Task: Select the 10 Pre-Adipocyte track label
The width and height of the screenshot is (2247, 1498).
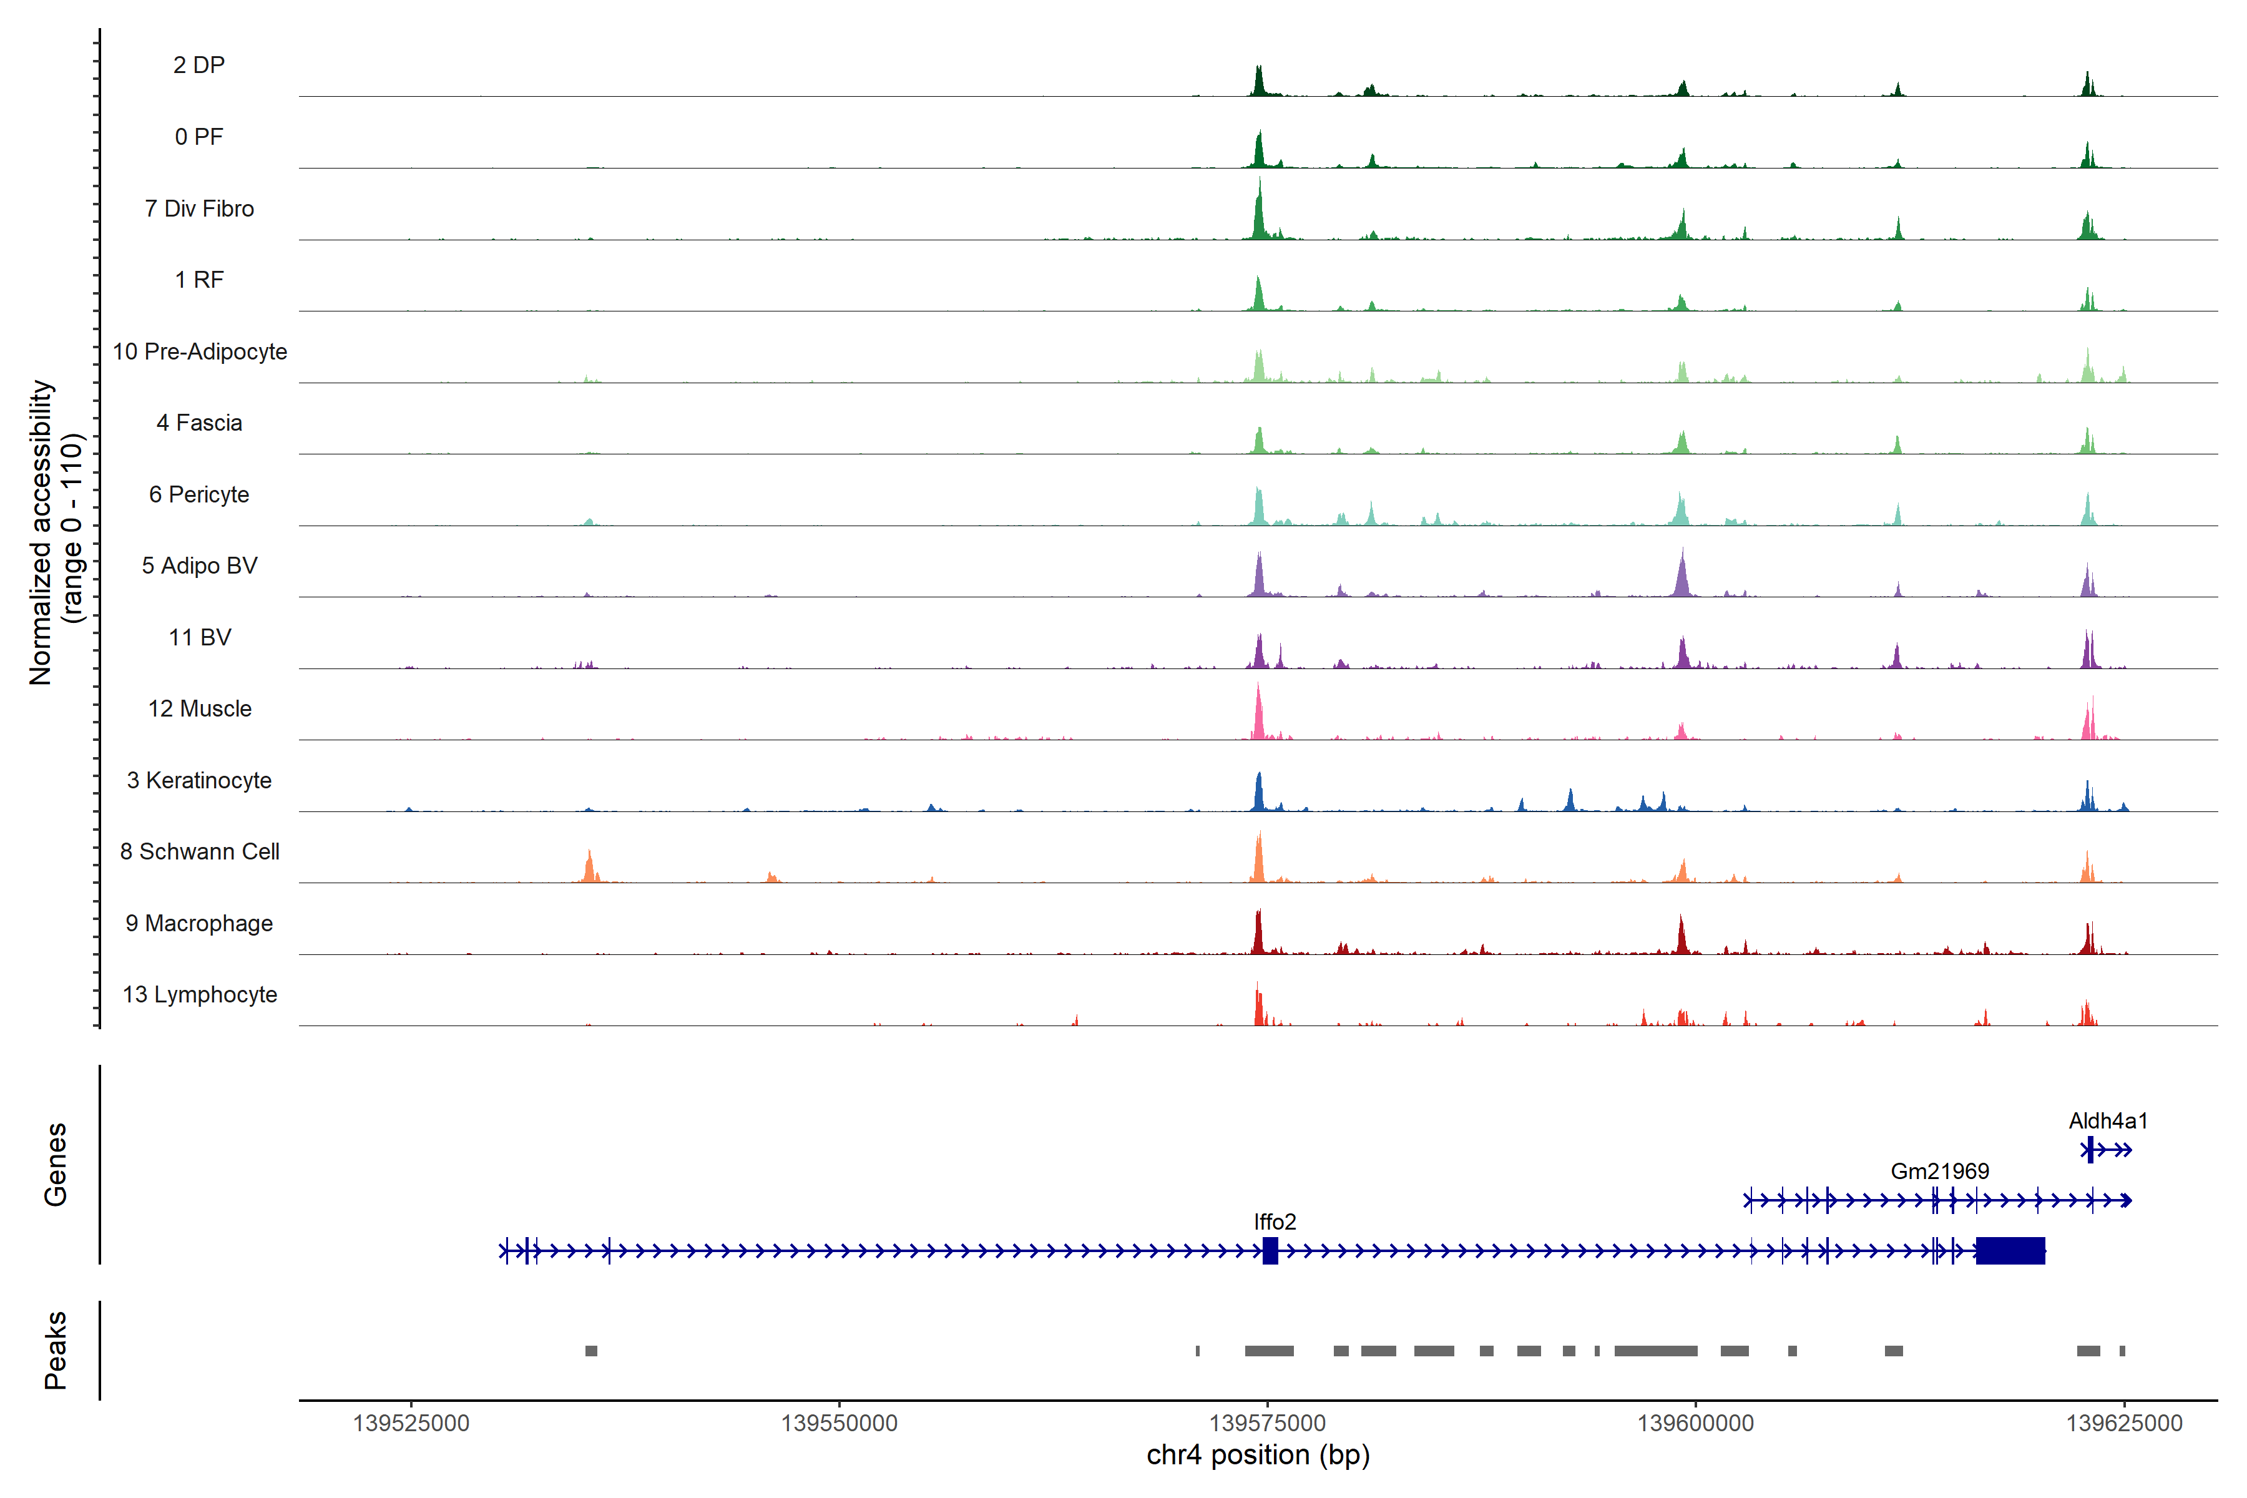Action: click(198, 351)
